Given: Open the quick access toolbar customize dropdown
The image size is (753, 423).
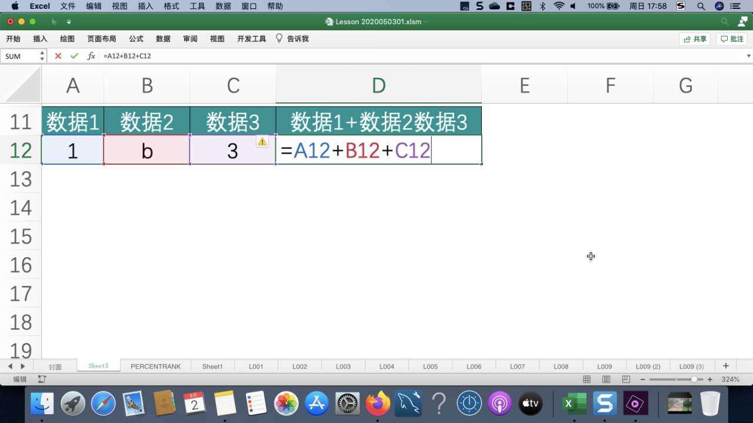Looking at the screenshot, I should pos(69,22).
